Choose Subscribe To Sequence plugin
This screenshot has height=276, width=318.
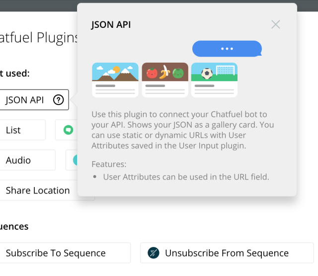coord(65,253)
